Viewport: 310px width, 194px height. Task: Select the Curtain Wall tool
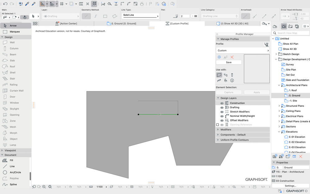pyautogui.click(x=16, y=91)
